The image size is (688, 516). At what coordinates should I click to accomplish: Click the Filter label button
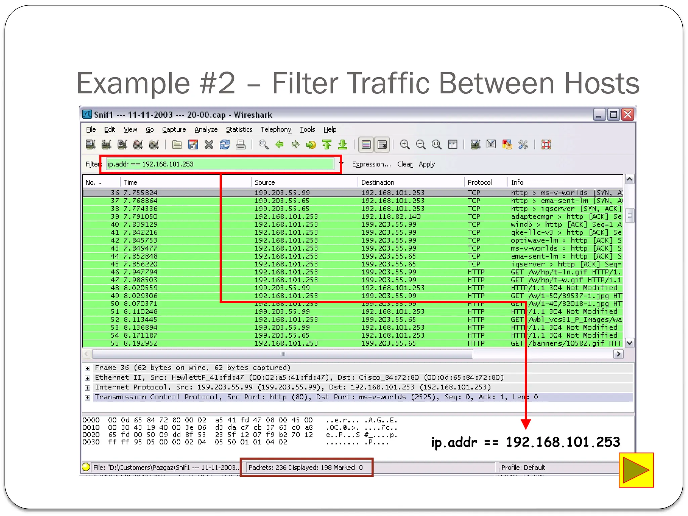93,164
